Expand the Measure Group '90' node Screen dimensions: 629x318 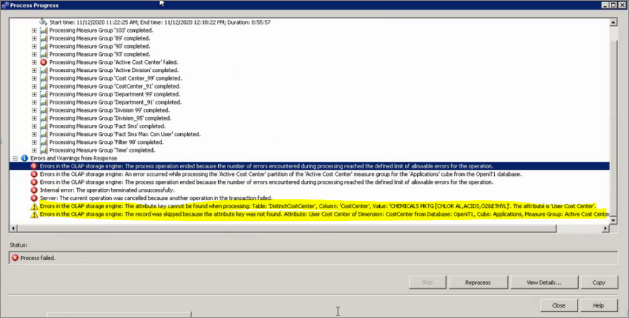pyautogui.click(x=34, y=47)
